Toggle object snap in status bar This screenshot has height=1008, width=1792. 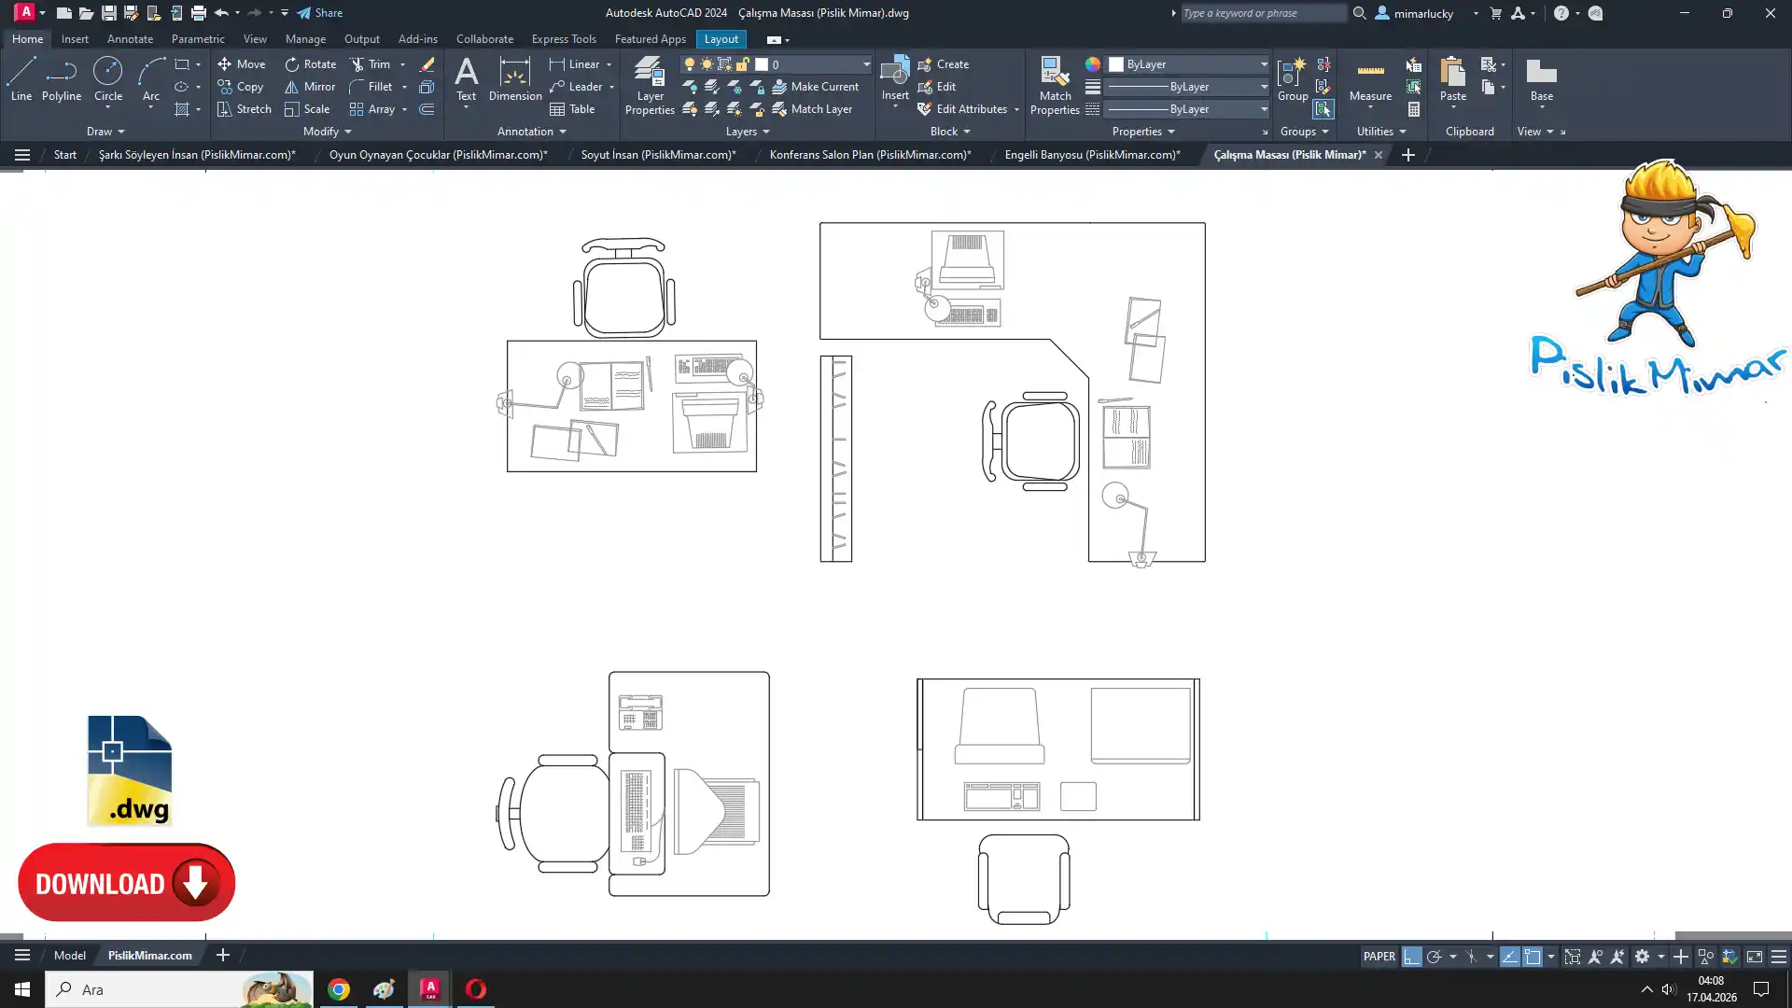click(1533, 957)
